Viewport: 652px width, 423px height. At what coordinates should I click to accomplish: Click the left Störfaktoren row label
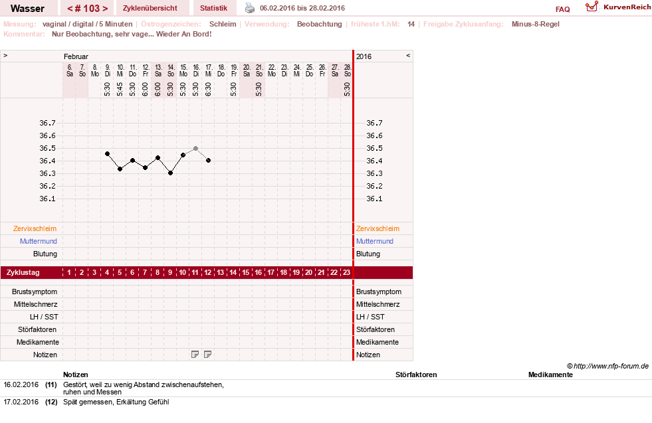37,329
